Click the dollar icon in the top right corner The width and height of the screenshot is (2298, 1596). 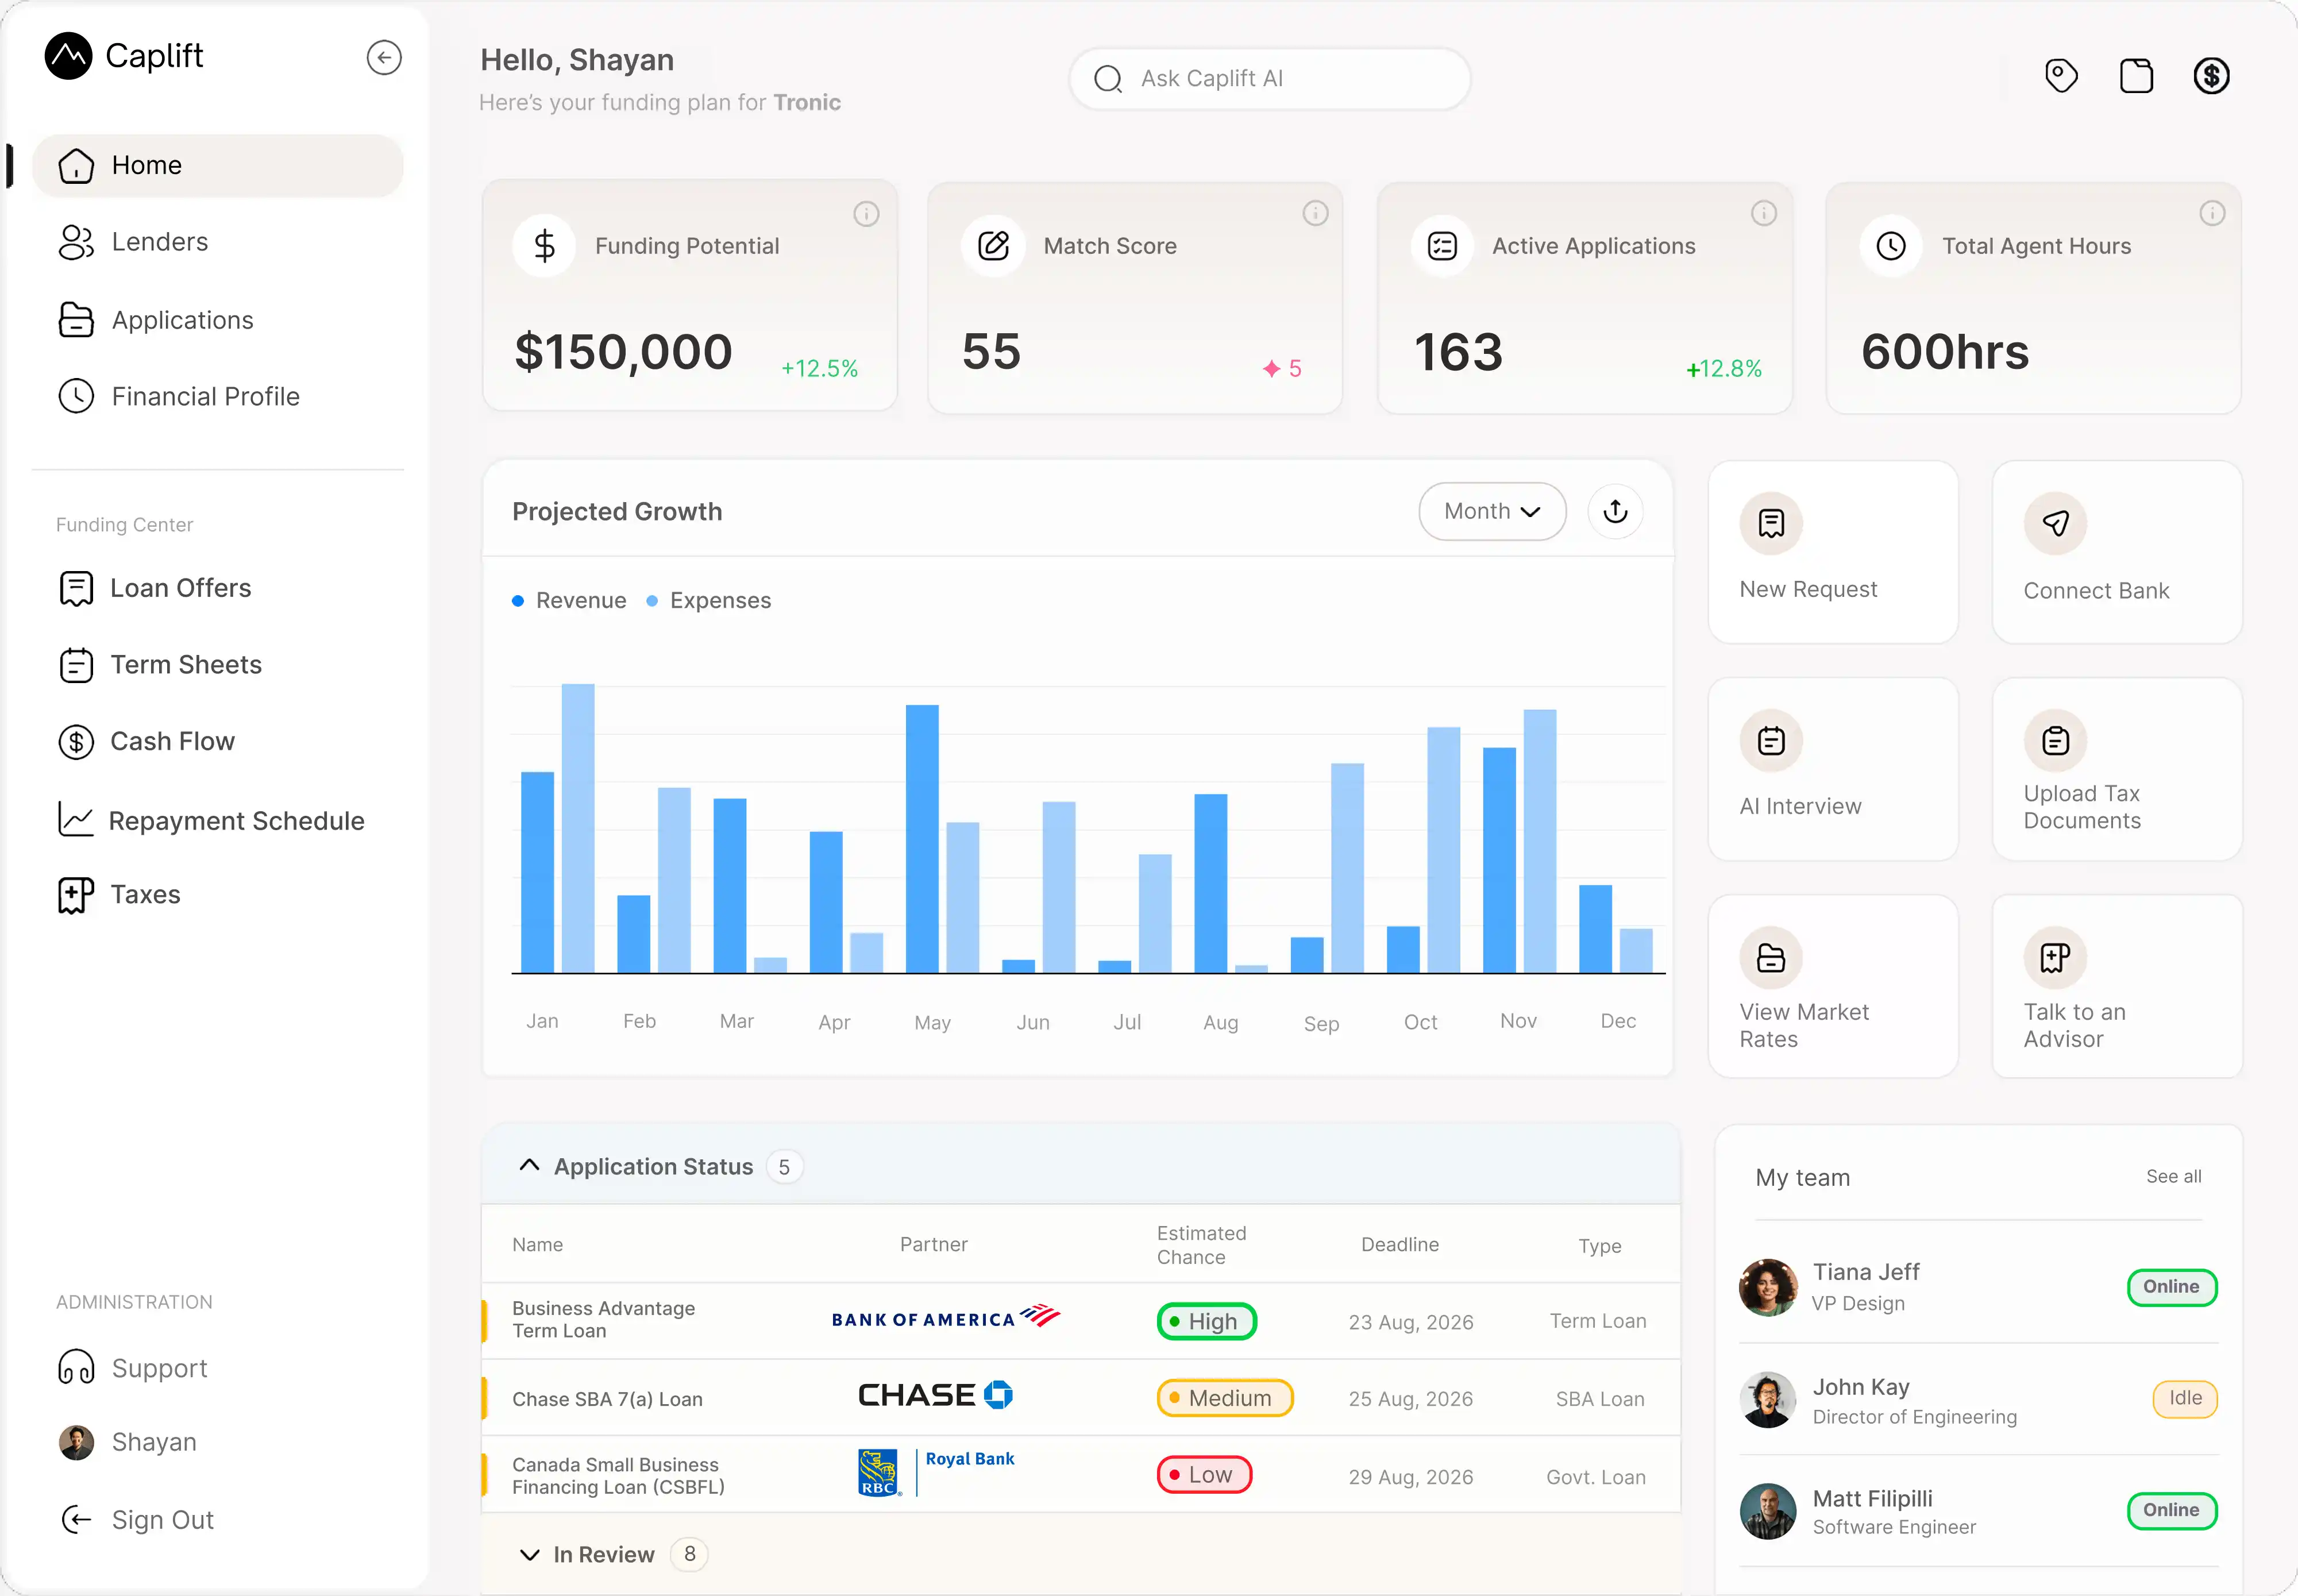2211,75
